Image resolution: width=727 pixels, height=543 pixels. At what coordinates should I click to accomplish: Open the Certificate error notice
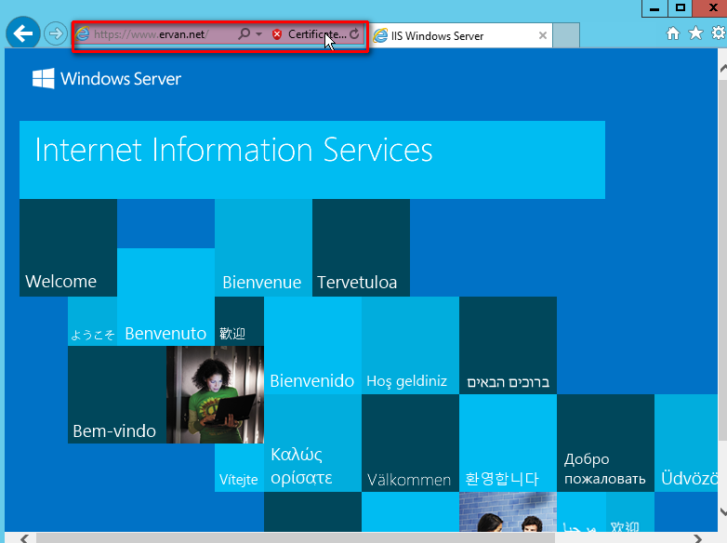pyautogui.click(x=317, y=34)
